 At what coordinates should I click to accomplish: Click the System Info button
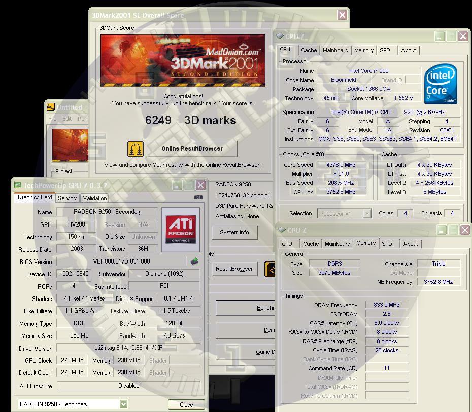(234, 232)
